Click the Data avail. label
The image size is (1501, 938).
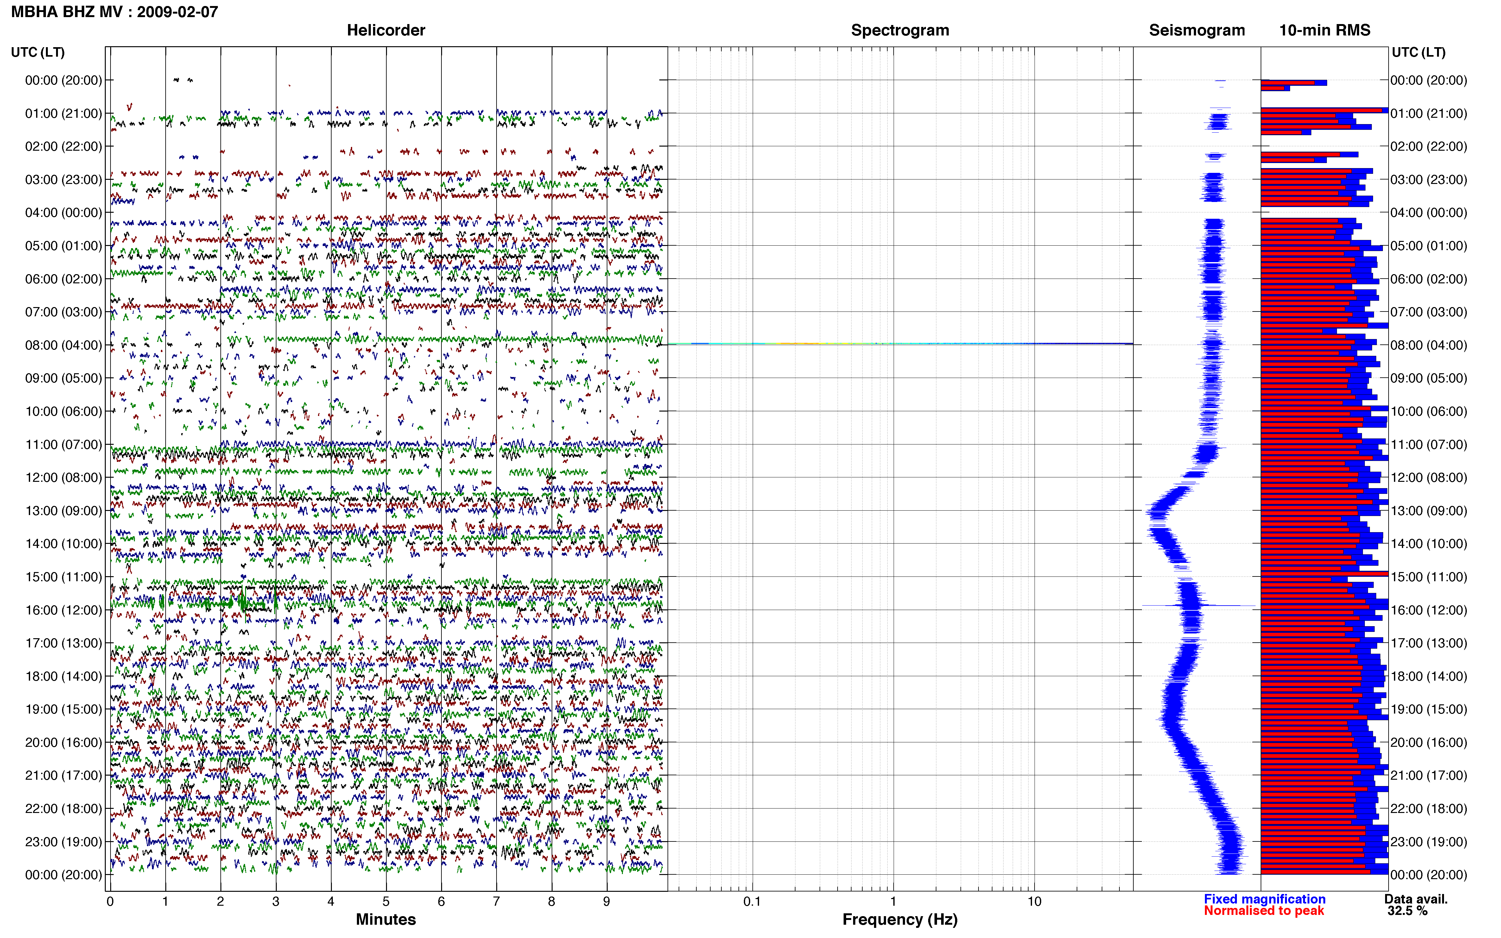coord(1416,899)
